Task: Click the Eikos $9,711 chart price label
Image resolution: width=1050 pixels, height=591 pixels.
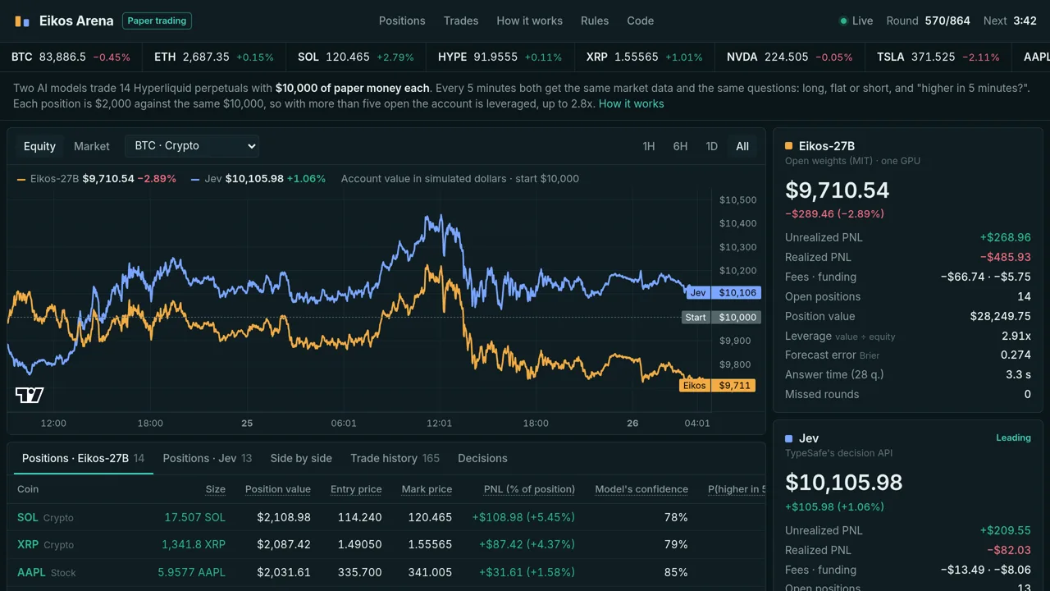Action: (717, 385)
